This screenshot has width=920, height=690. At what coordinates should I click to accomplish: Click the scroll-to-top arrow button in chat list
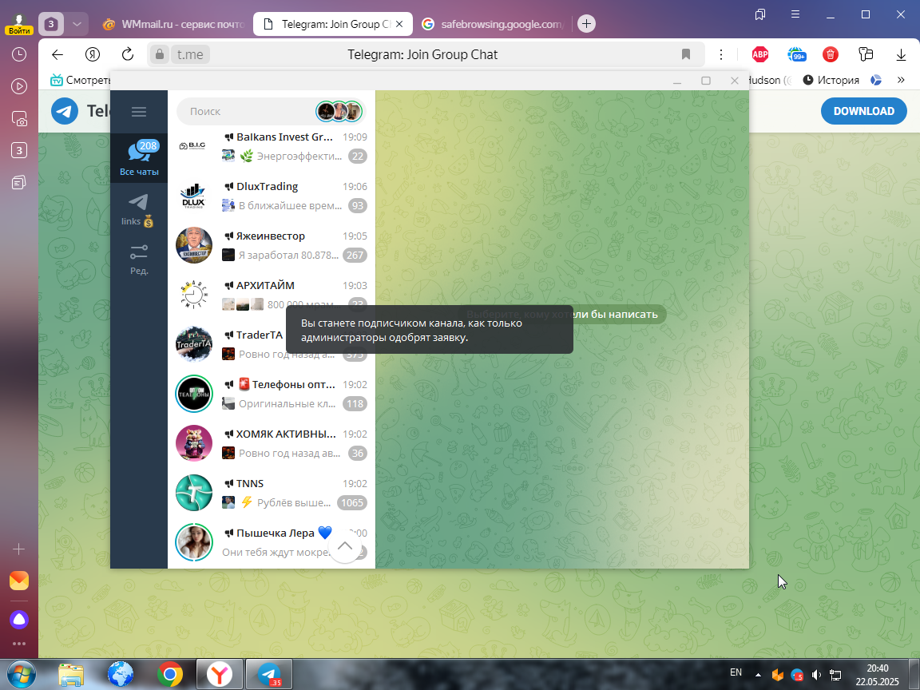pyautogui.click(x=345, y=546)
